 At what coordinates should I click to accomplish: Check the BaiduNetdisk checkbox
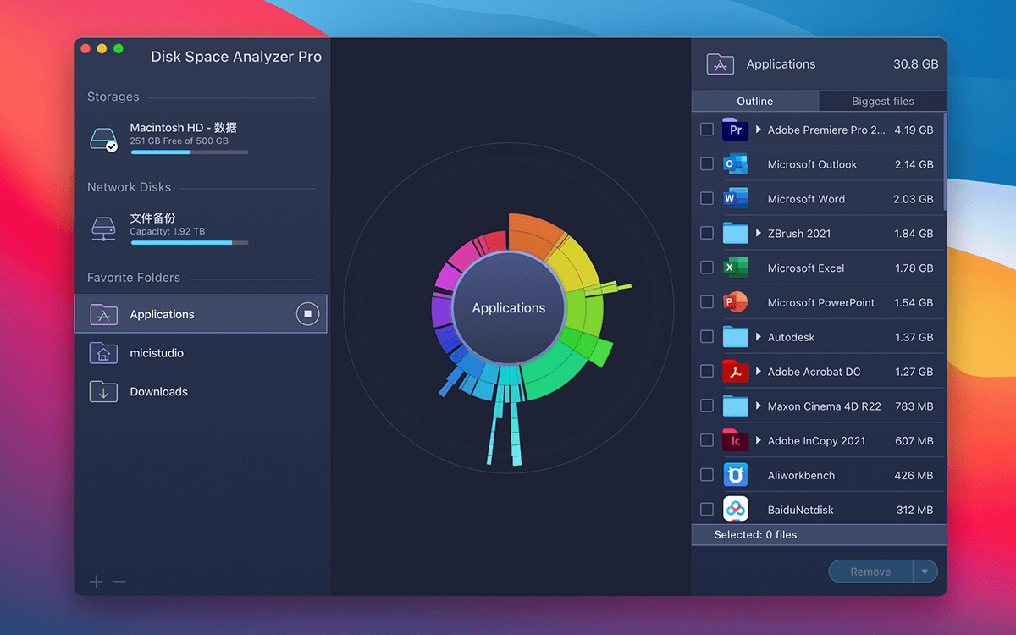(707, 510)
